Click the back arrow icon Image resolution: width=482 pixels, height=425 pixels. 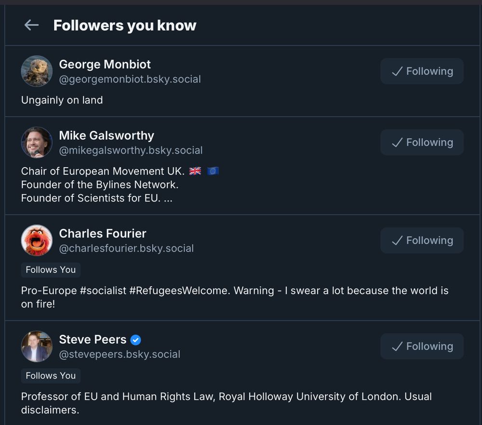[31, 25]
